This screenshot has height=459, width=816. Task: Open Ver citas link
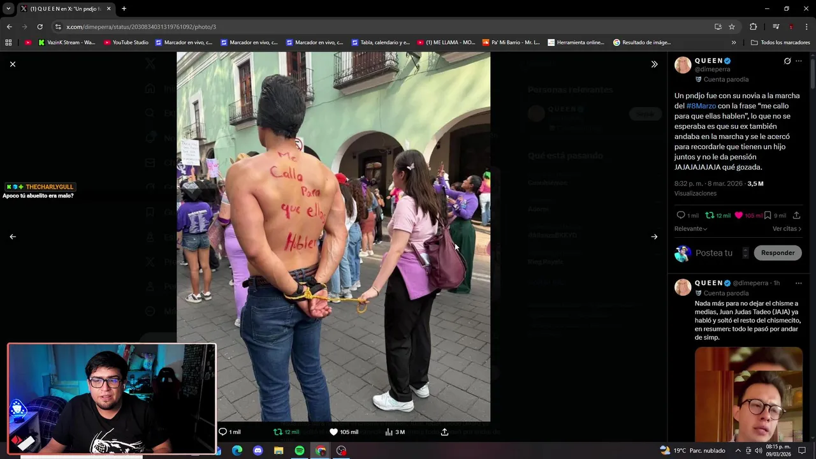(x=787, y=229)
